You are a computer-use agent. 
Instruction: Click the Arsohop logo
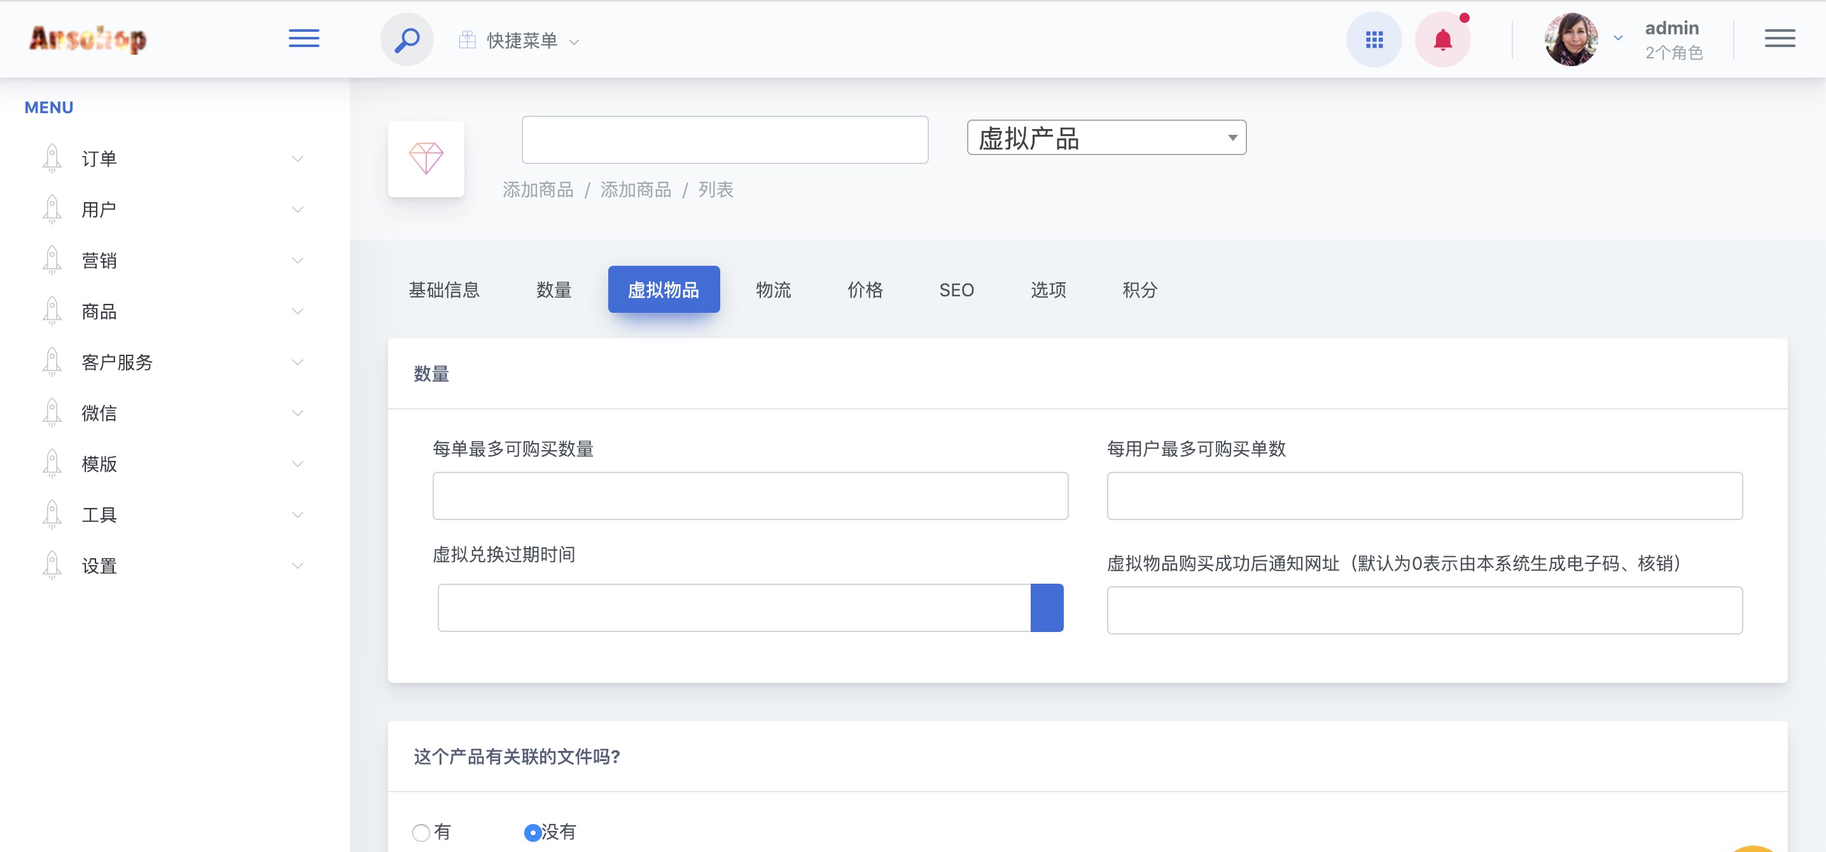pos(88,39)
